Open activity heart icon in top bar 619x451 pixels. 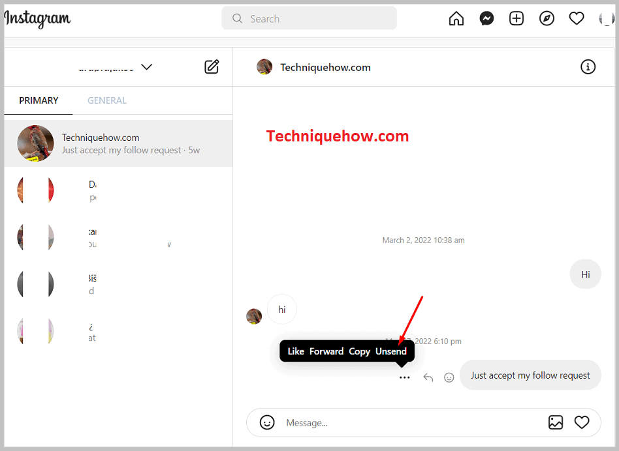click(577, 18)
